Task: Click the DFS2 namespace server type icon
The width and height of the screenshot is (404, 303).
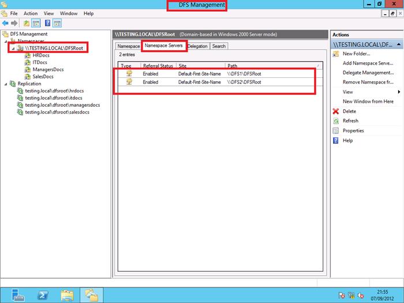Action: 129,82
